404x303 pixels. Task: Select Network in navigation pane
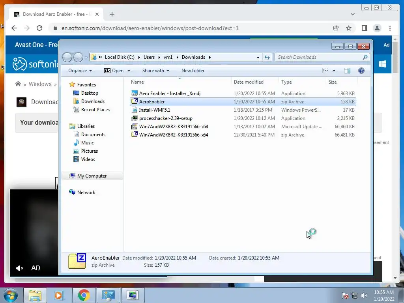point(86,192)
